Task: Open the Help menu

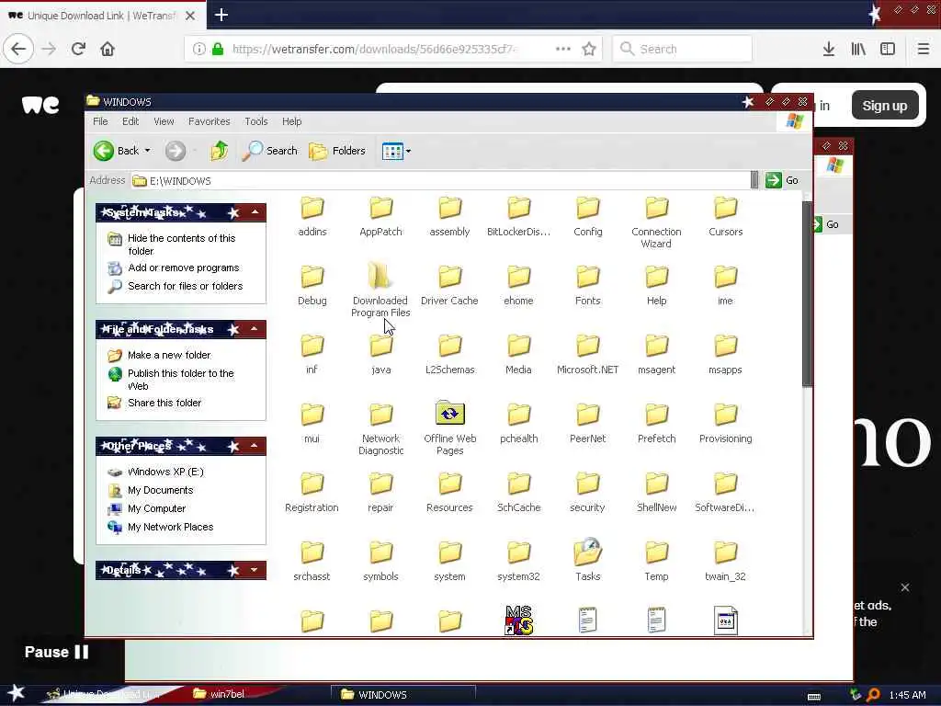Action: [291, 121]
